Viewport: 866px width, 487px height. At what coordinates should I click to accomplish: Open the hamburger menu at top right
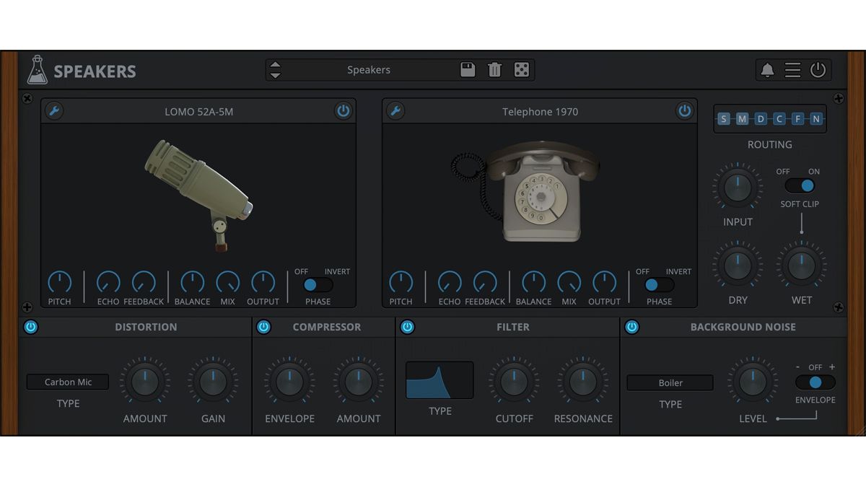(792, 70)
